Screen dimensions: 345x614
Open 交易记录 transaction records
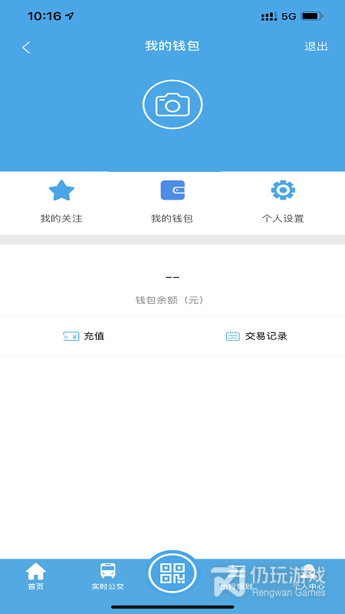tap(257, 336)
